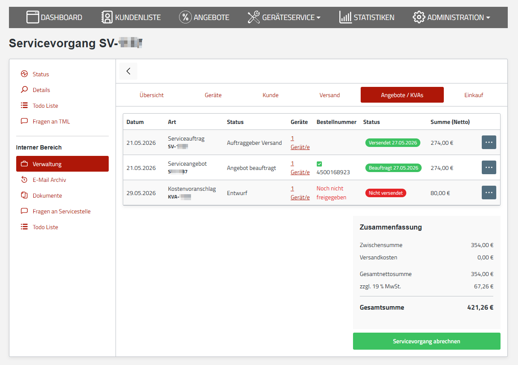Click the 80,00 € sum cell
The width and height of the screenshot is (518, 365).
[441, 193]
